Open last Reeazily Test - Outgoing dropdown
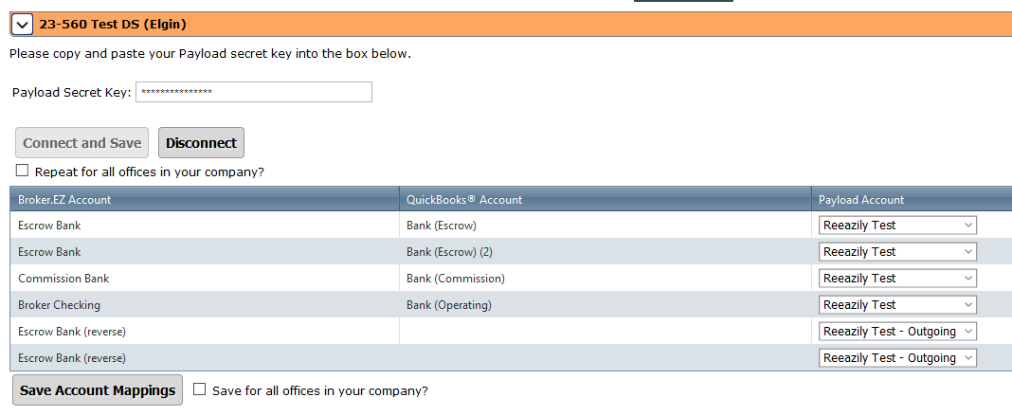Image resolution: width=1012 pixels, height=416 pixels. [x=897, y=358]
